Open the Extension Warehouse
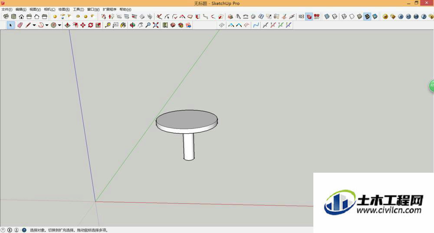The image size is (434, 233). [x=181, y=25]
